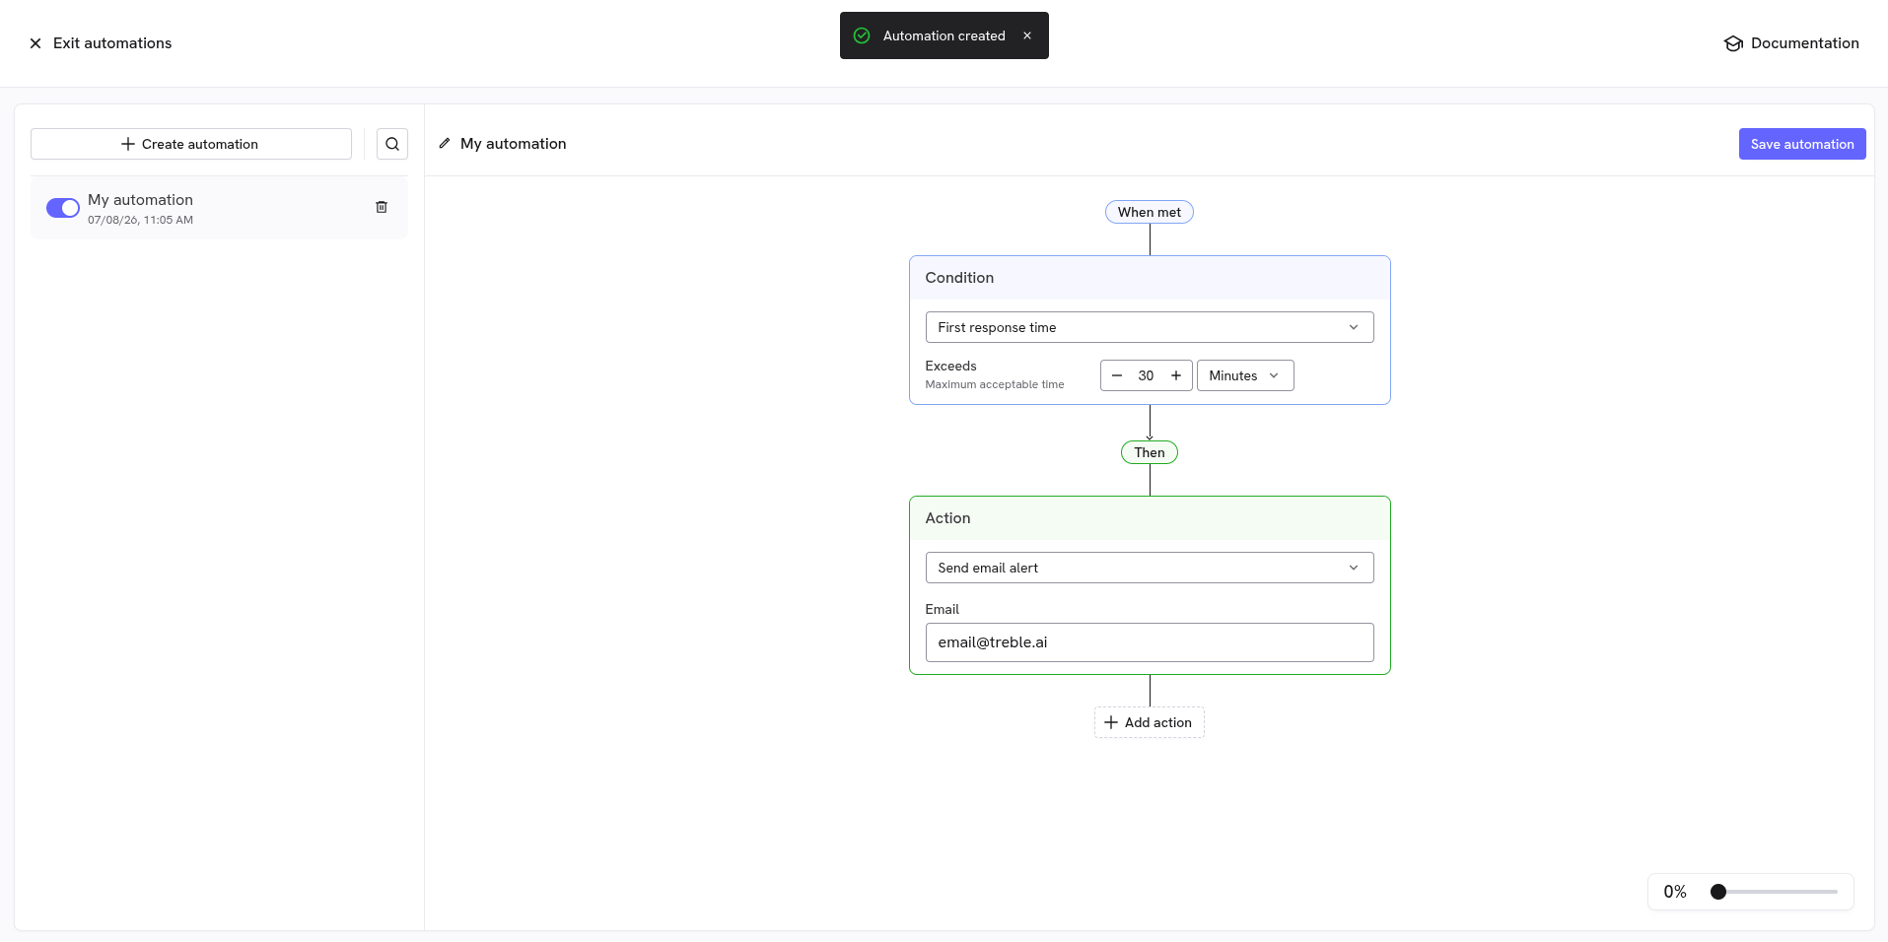Click Maximum acceptable time hint text
This screenshot has height=942, width=1888.
[x=995, y=384]
